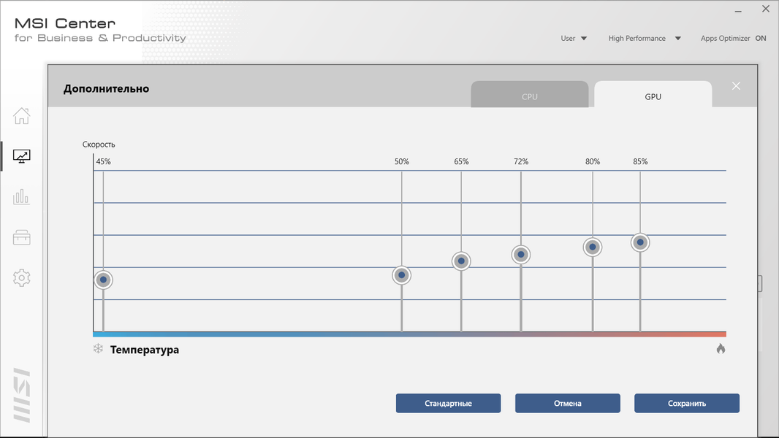The width and height of the screenshot is (779, 438).
Task: Switch to the GPU tab
Action: pyautogui.click(x=653, y=95)
